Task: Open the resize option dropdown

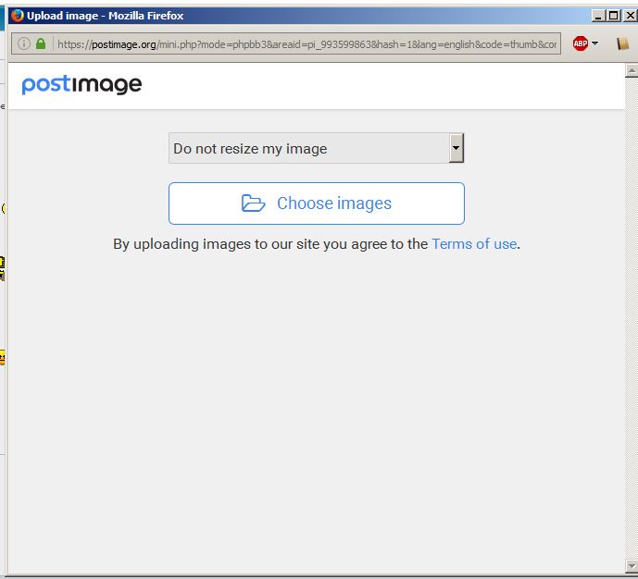Action: coord(316,148)
